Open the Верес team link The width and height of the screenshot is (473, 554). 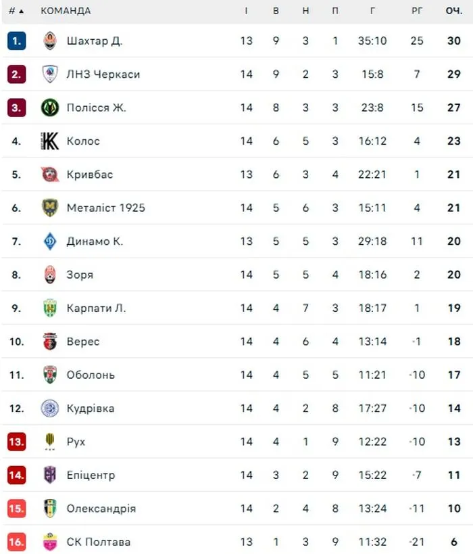pyautogui.click(x=83, y=342)
